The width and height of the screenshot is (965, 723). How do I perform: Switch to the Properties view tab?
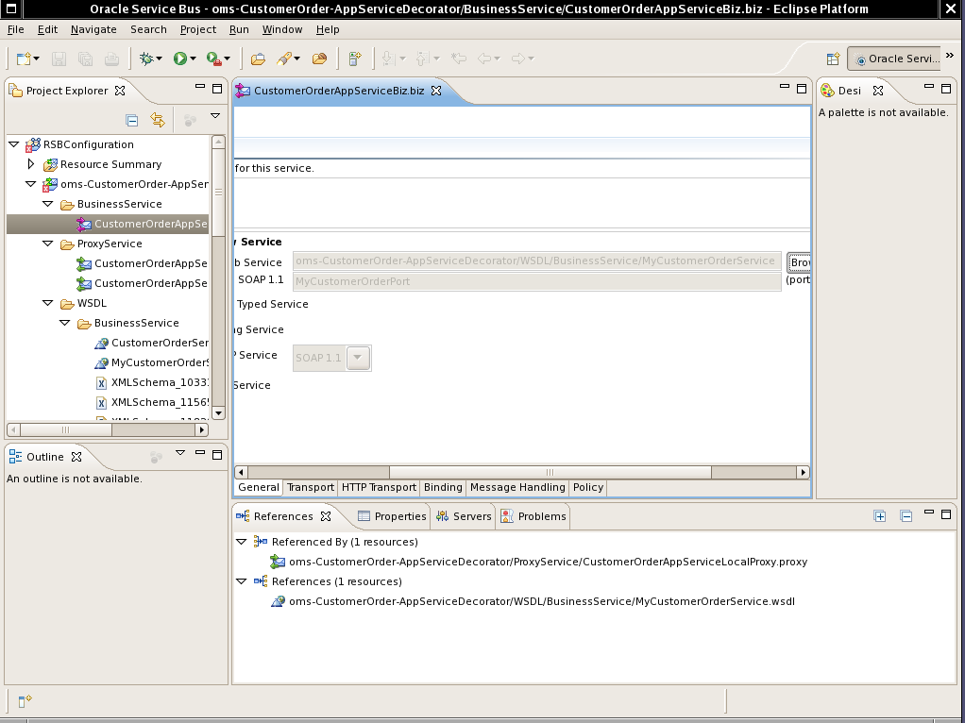(392, 516)
